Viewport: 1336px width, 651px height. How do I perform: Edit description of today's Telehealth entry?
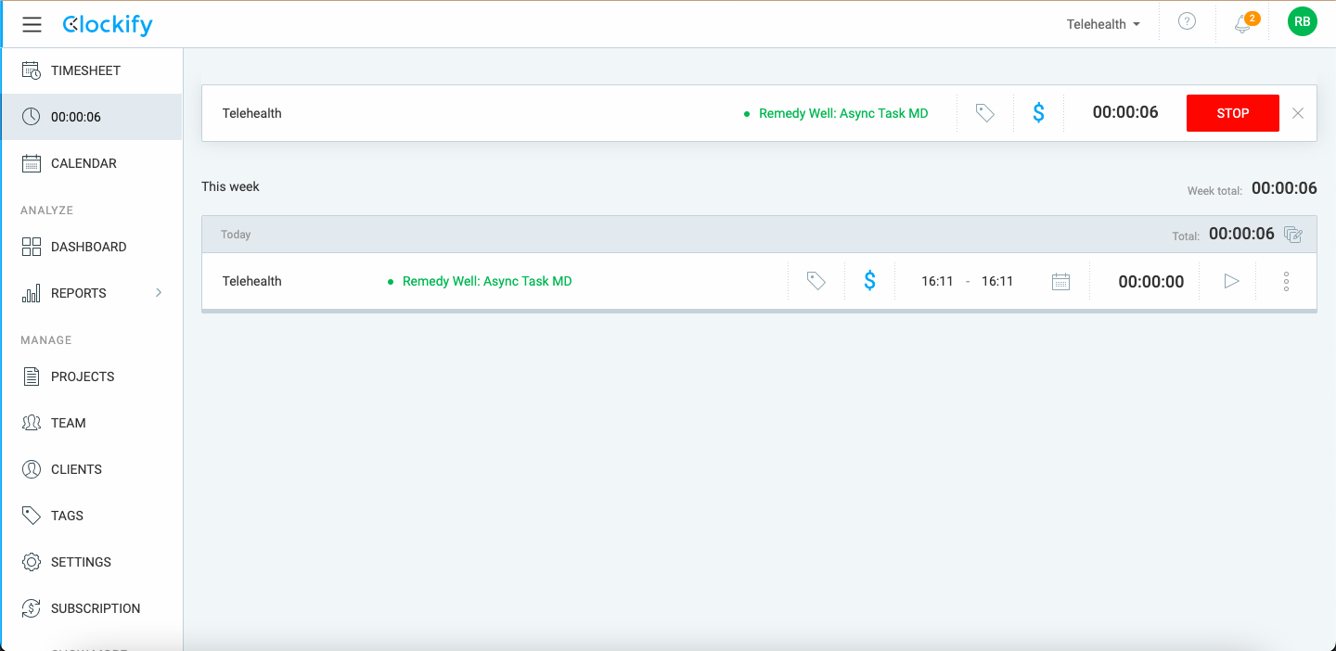click(x=252, y=281)
